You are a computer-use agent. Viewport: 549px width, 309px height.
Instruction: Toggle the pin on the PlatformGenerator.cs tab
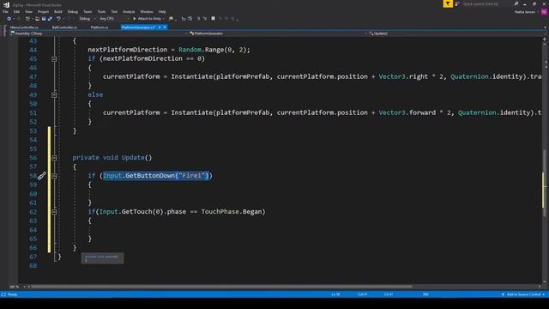(160, 27)
